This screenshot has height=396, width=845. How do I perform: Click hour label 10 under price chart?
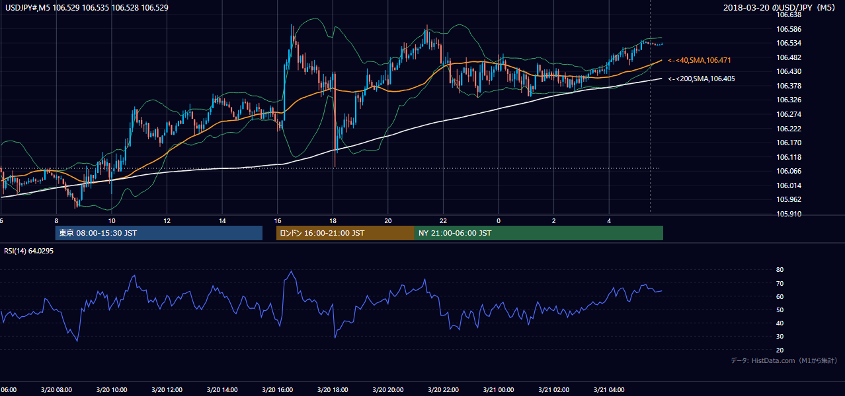tap(112, 220)
